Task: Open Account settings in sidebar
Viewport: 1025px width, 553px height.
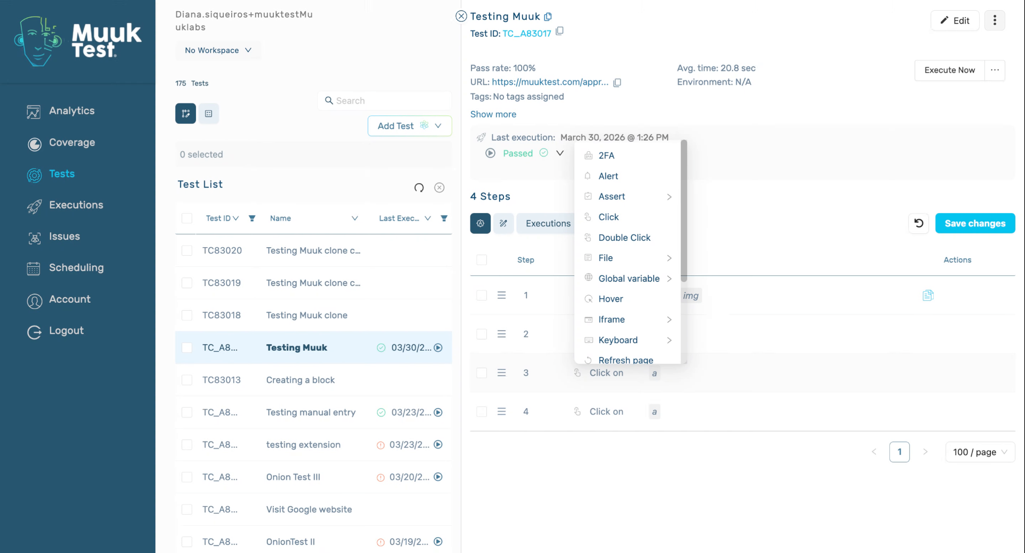Action: tap(59, 299)
